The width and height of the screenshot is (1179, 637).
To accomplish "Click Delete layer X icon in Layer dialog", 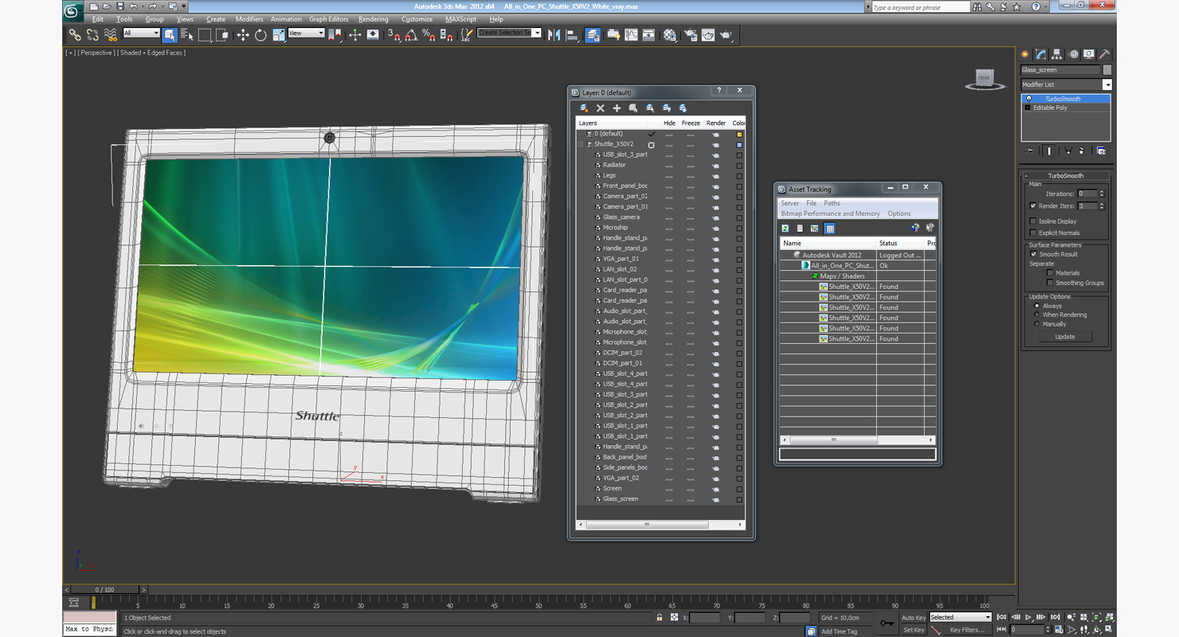I will click(601, 108).
